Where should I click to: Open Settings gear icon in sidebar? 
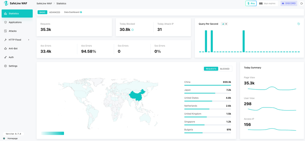[5, 66]
